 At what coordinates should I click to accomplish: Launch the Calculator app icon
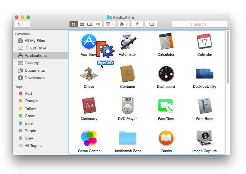tap(166, 41)
